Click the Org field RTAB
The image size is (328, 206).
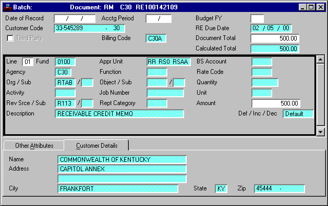(65, 83)
